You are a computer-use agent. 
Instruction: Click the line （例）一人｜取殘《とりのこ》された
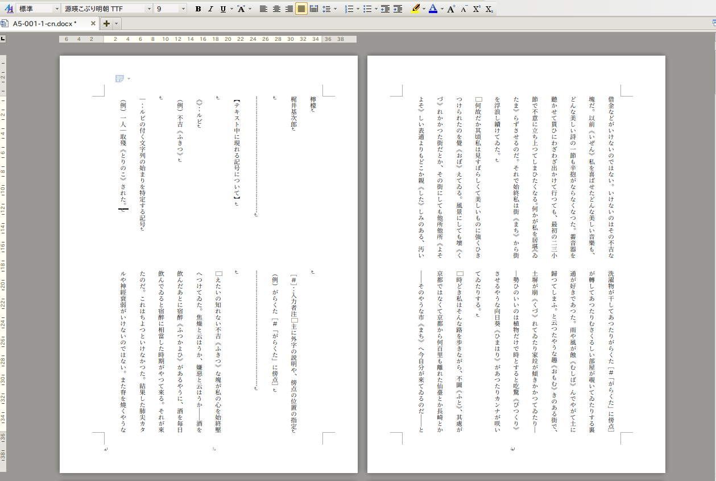click(123, 153)
